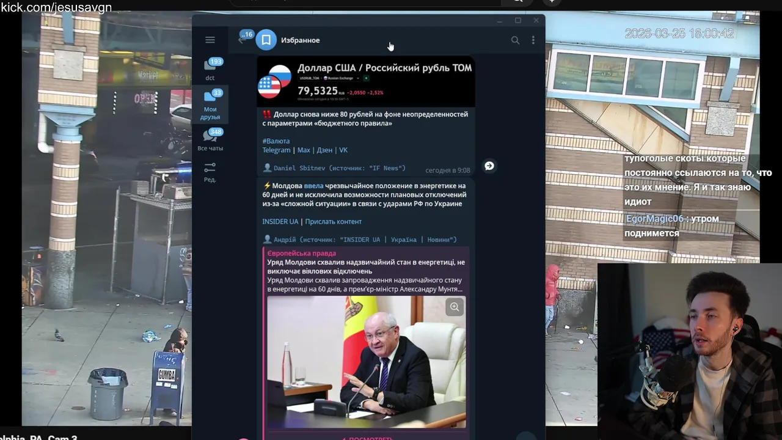Open the Telegram hamburger menu
The height and width of the screenshot is (440, 782).
click(210, 40)
